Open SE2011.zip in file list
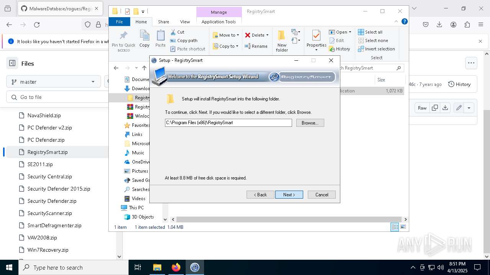Viewport: 490px width, 275px height. coord(40,164)
